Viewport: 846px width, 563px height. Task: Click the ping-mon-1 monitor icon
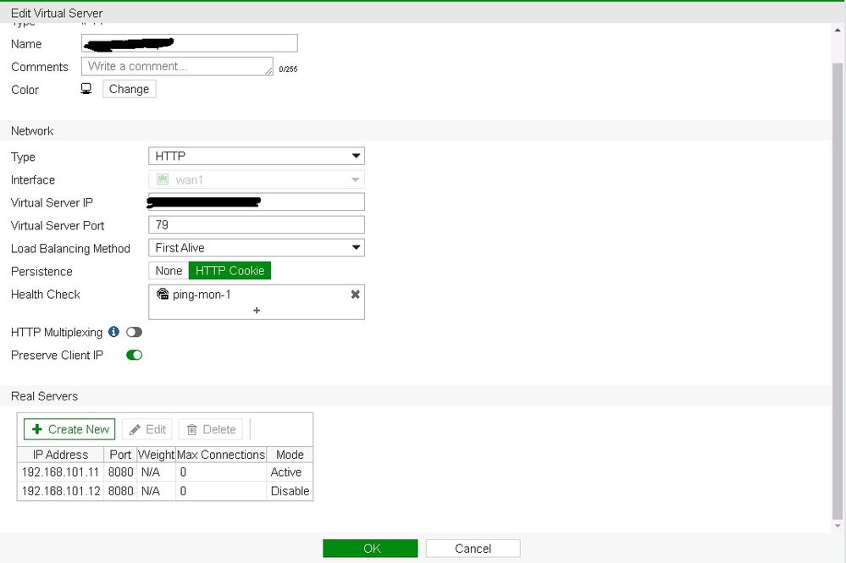click(x=163, y=294)
